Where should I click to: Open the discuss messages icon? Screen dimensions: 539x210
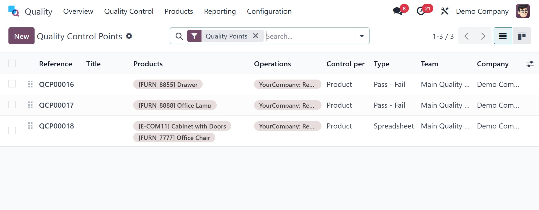[x=398, y=11]
